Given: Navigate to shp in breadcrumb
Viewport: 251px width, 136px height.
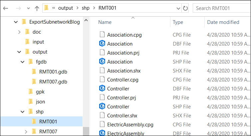Looking at the screenshot, I should point(86,8).
